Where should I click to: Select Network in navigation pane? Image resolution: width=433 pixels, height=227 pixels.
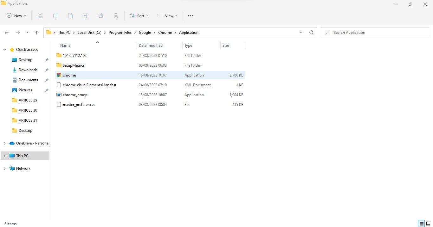point(23,169)
